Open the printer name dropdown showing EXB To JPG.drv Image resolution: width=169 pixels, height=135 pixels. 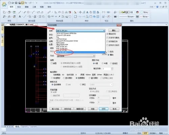[81, 31]
